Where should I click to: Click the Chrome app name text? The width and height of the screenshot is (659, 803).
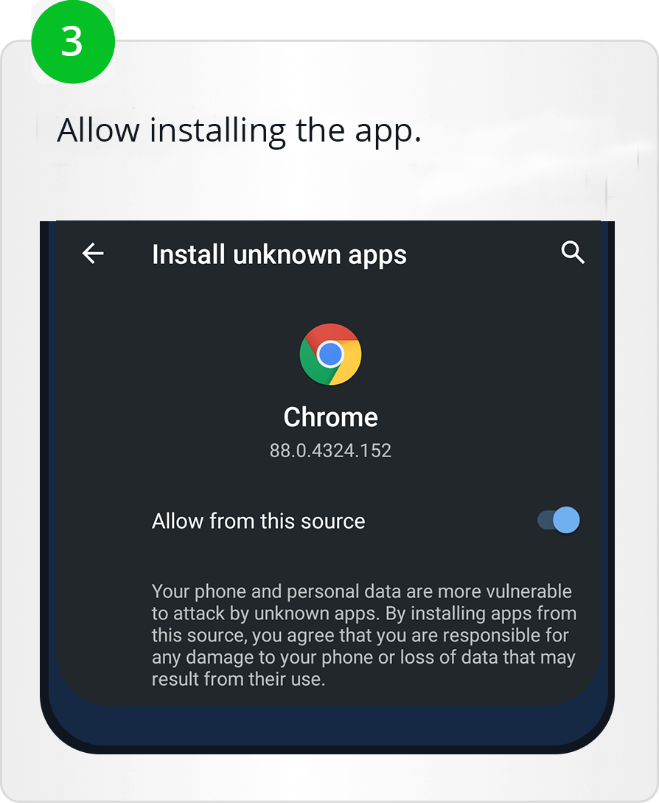point(331,417)
